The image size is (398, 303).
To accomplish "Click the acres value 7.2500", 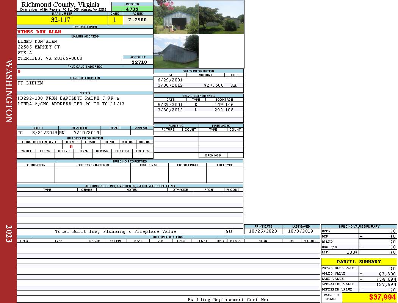I will pyautogui.click(x=138, y=20).
